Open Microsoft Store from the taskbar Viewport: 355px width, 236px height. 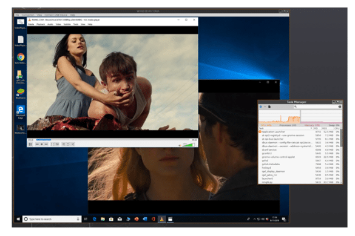coord(111,219)
